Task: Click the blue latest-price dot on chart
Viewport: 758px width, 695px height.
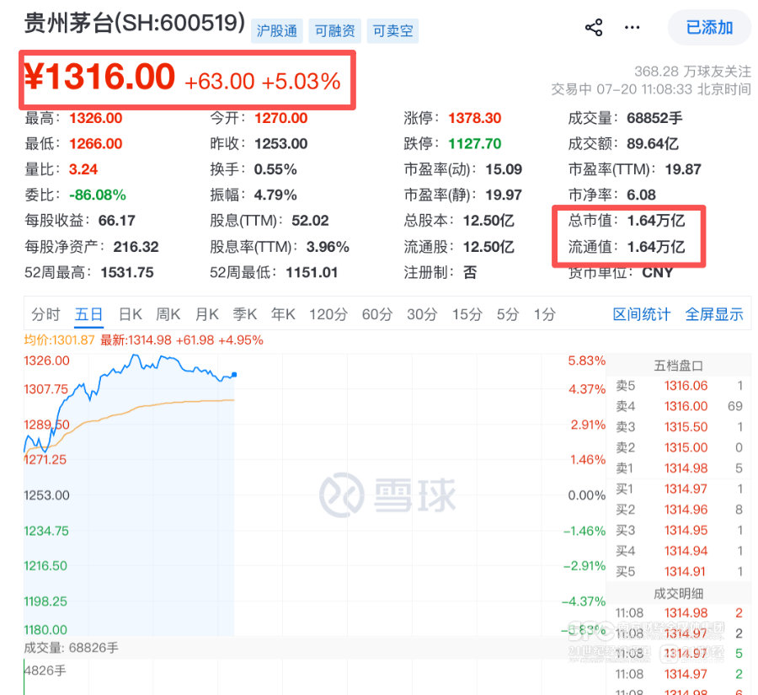Action: (x=234, y=374)
